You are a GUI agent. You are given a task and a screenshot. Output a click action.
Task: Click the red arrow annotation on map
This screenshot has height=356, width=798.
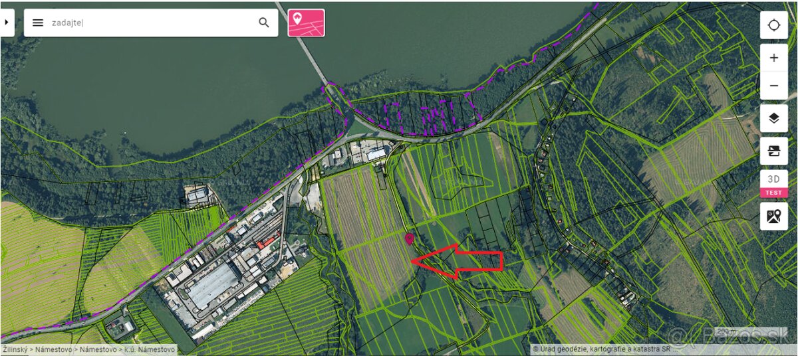coord(457,261)
